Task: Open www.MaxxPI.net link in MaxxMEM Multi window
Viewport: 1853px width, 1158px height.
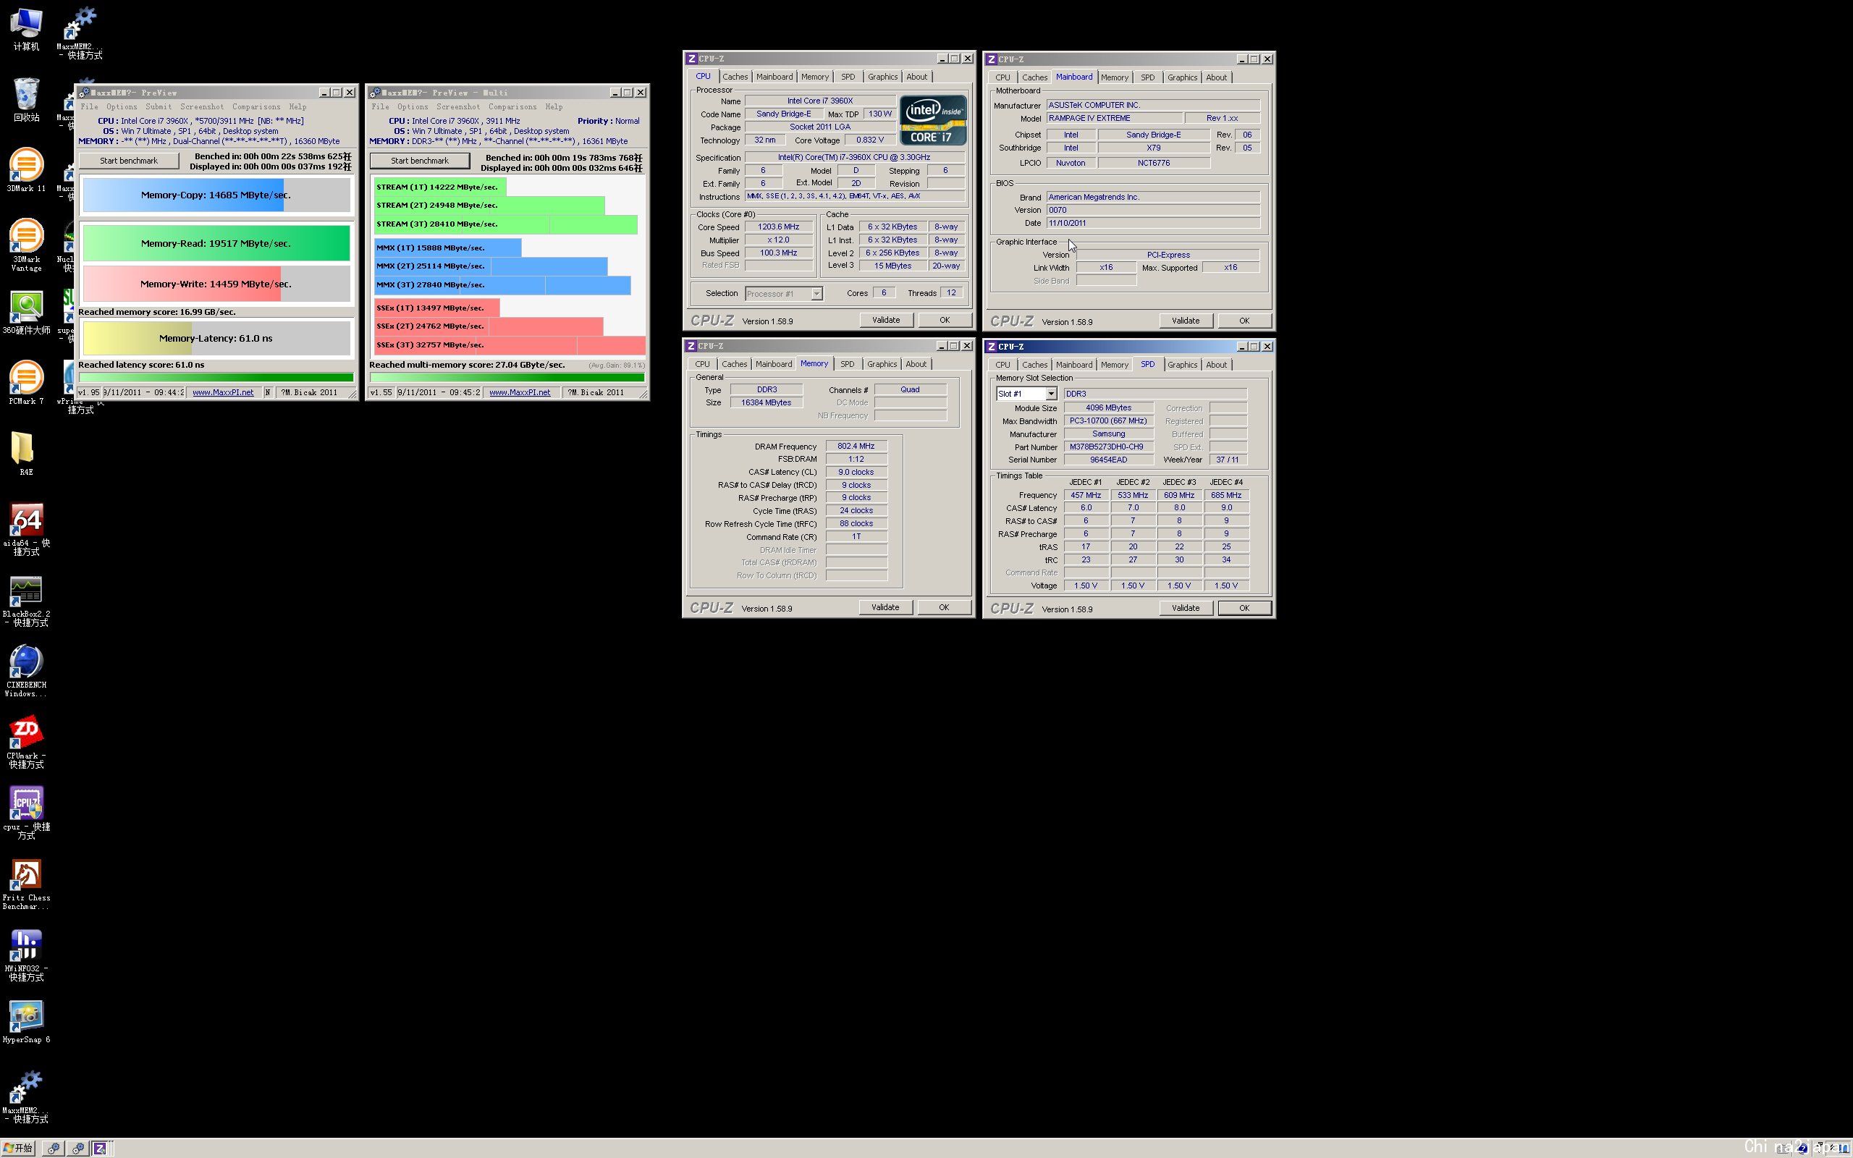Action: pyautogui.click(x=520, y=393)
